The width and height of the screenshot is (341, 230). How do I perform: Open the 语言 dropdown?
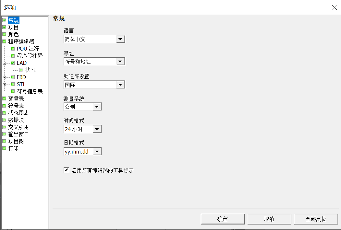(x=120, y=39)
